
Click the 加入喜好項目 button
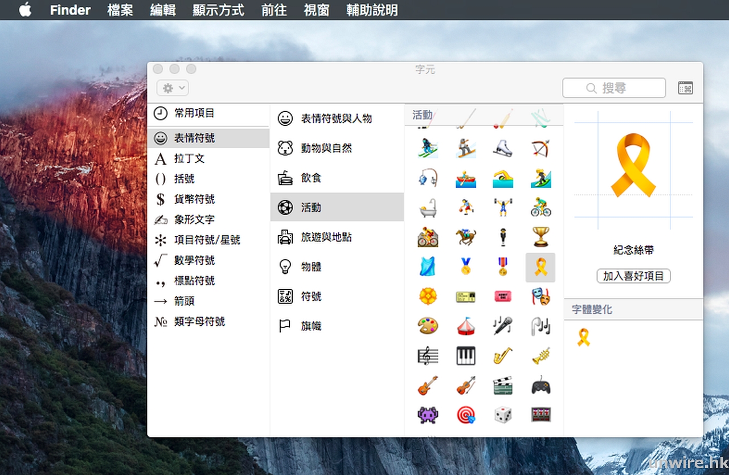tap(633, 276)
